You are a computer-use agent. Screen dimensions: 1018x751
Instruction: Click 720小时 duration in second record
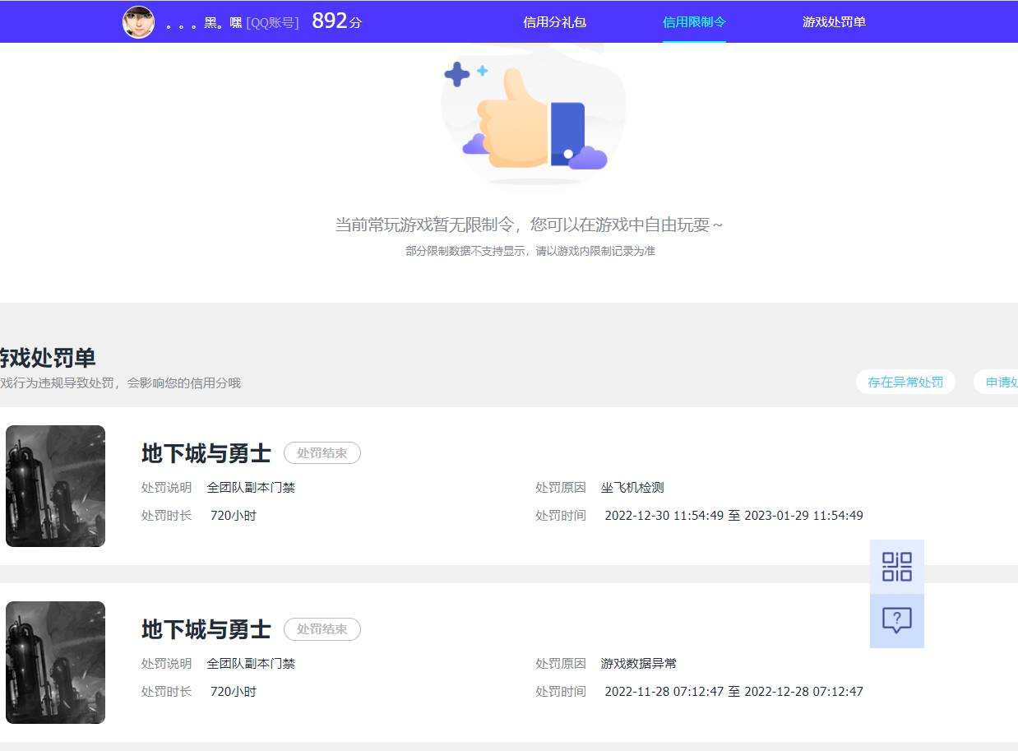click(x=234, y=692)
